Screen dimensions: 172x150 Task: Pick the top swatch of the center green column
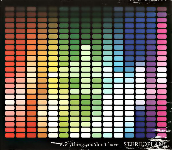[86, 9]
